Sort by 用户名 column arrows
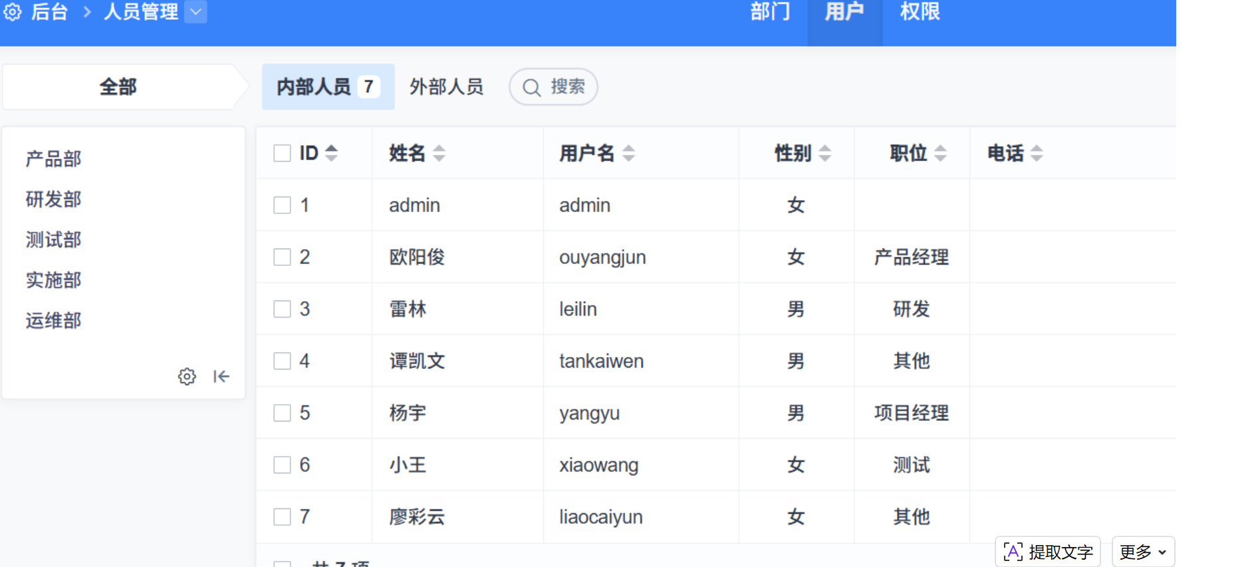This screenshot has height=567, width=1254. click(628, 154)
